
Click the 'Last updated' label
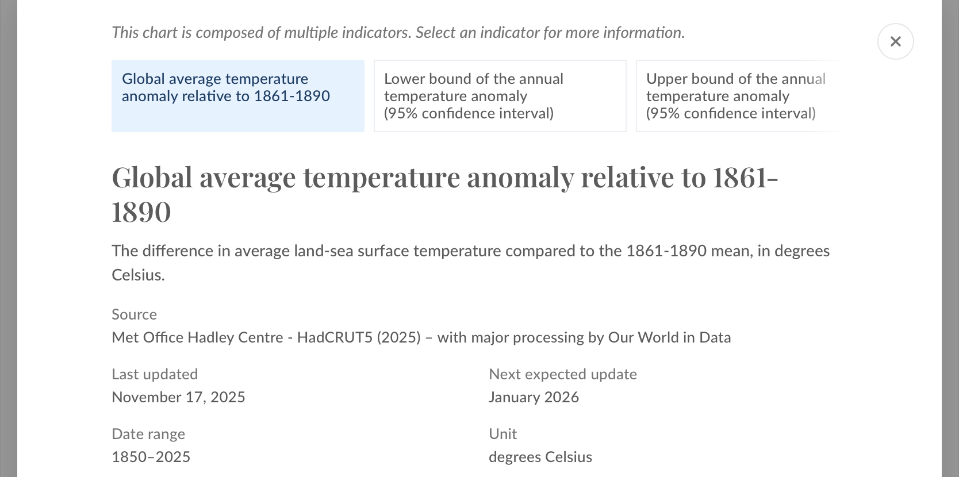coord(155,374)
